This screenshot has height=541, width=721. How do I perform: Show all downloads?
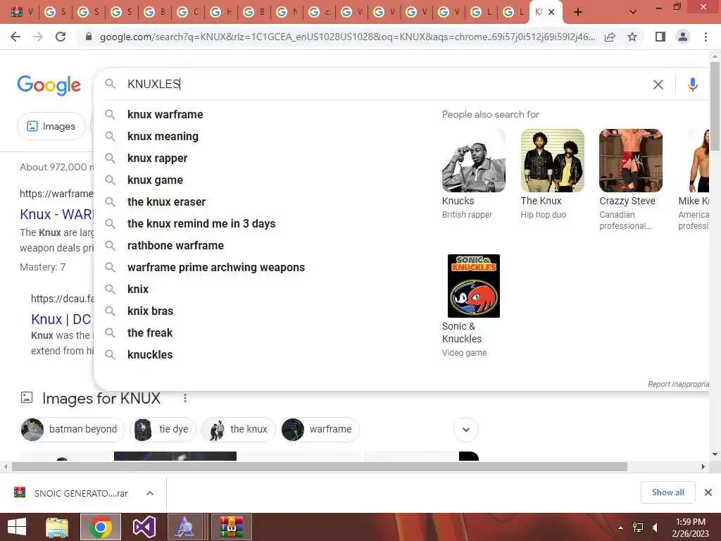click(x=667, y=492)
